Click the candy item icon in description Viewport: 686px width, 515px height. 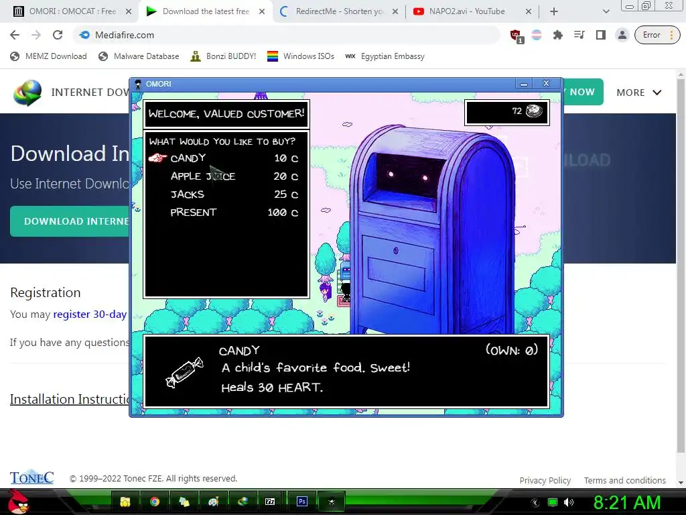coord(184,372)
